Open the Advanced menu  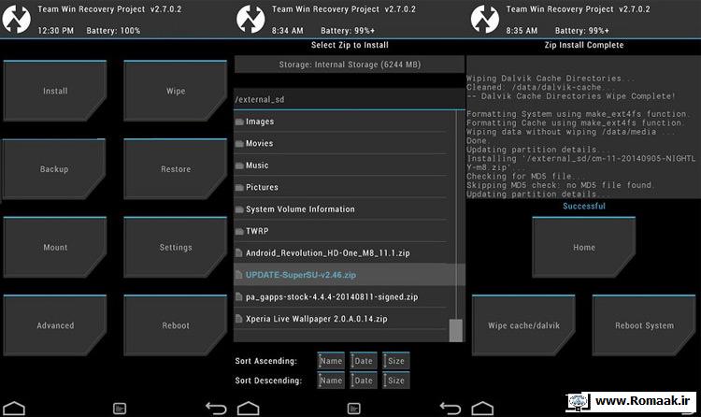point(55,325)
